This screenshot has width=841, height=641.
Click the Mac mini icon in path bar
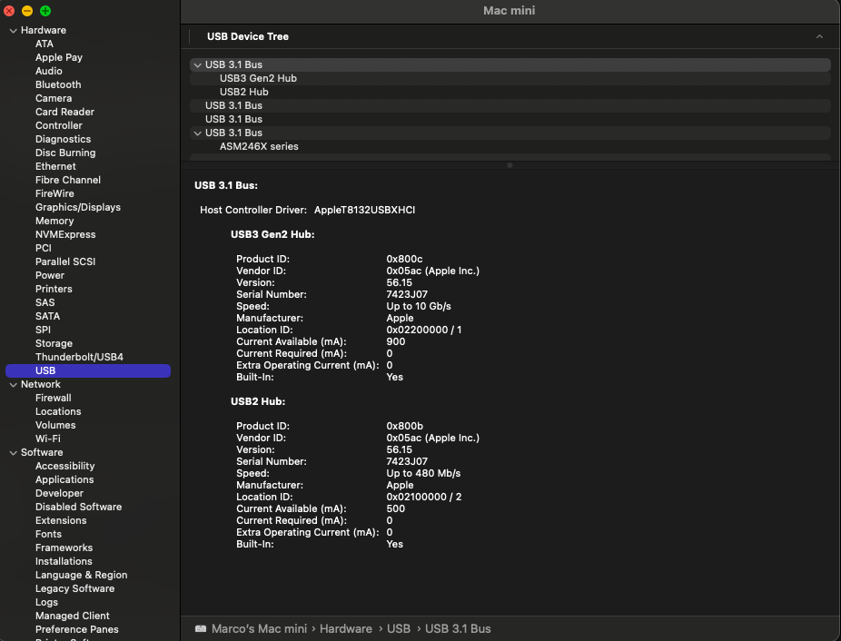(201, 628)
